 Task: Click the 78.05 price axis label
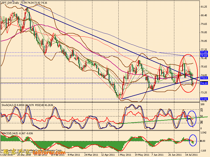click(x=204, y=41)
